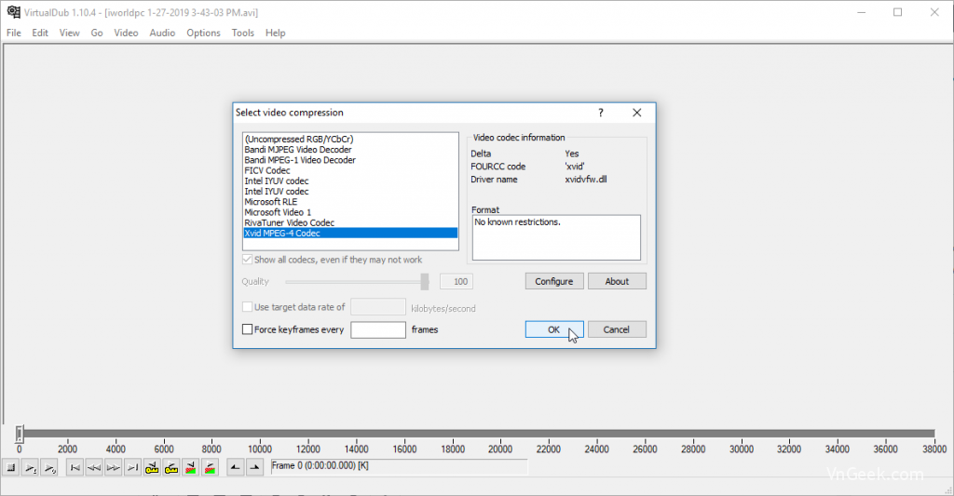Image resolution: width=954 pixels, height=496 pixels.
Task: Toggle Show all codecs checkbox
Action: tap(247, 260)
